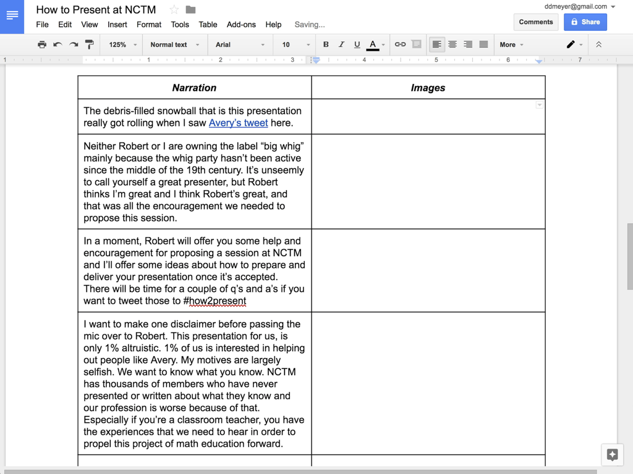Open the Explore button at bottom right
Screen dimensions: 633x474
pos(613,455)
